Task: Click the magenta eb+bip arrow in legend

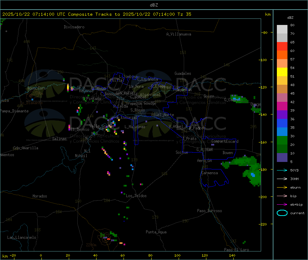Action: click(282, 205)
